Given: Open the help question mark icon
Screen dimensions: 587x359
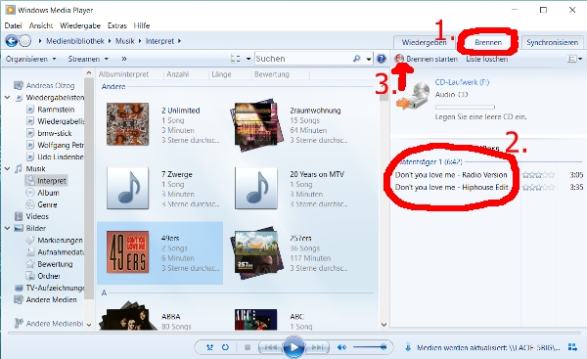Looking at the screenshot, I should [382, 59].
